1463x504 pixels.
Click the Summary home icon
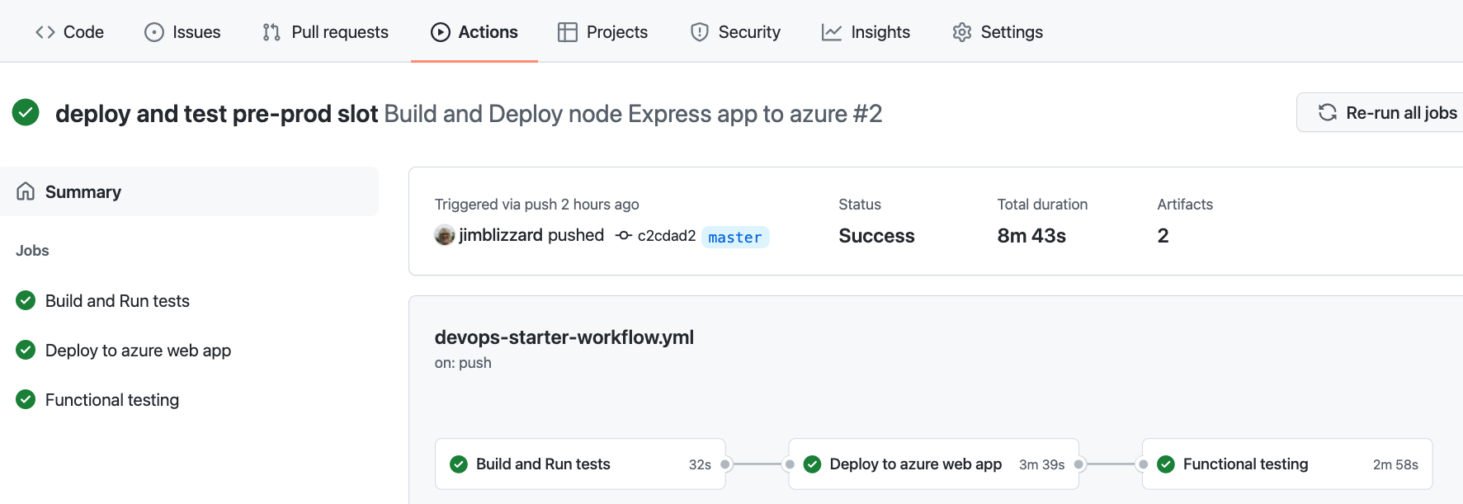click(x=26, y=191)
